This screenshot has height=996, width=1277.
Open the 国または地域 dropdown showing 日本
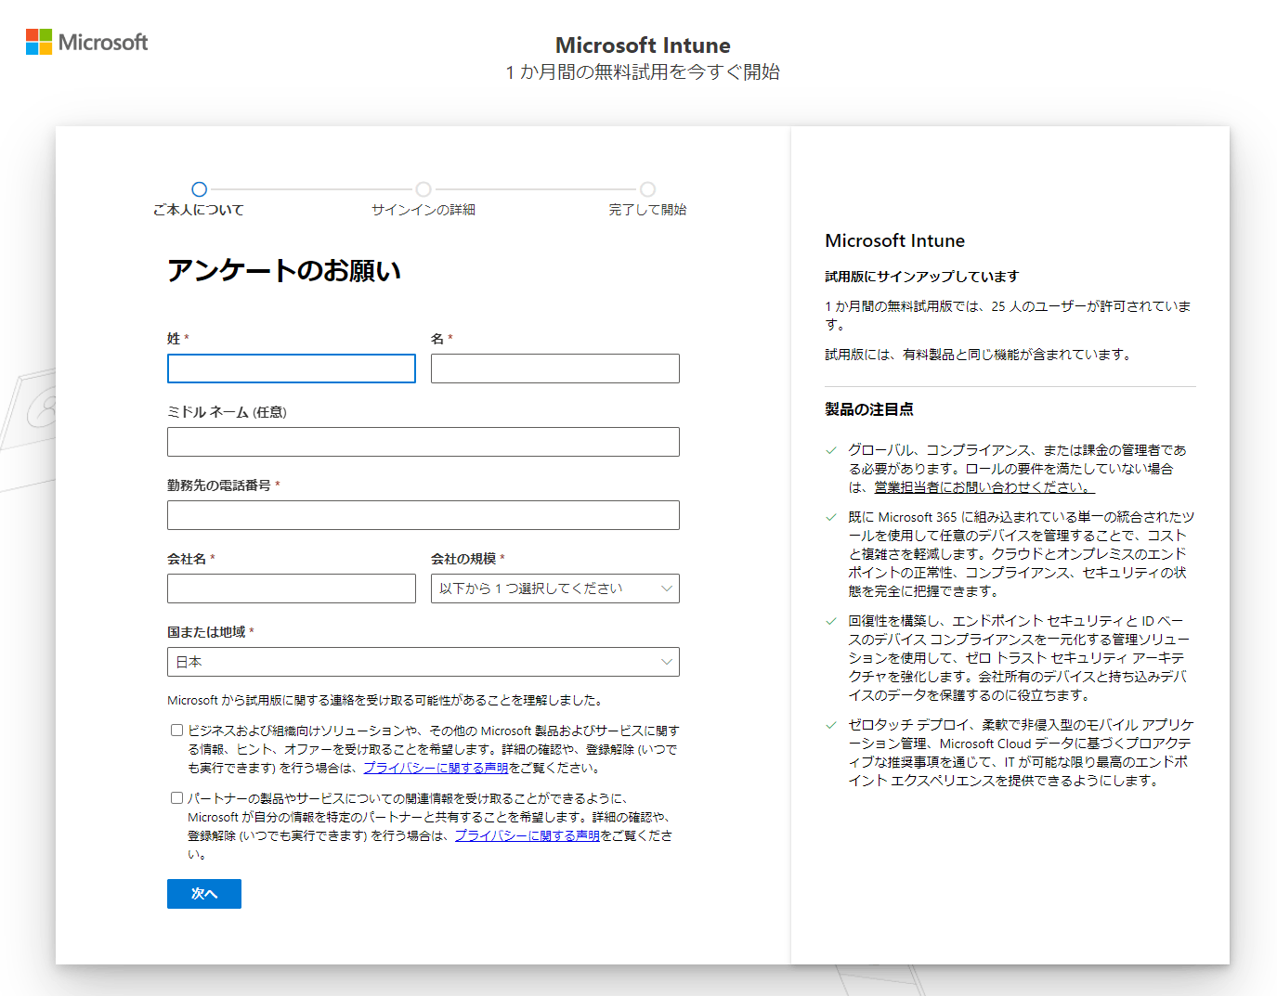click(x=423, y=662)
